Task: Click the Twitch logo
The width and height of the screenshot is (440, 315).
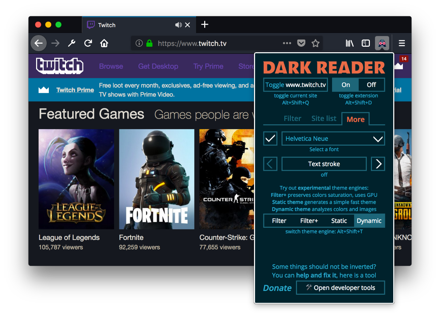Action: coord(60,66)
